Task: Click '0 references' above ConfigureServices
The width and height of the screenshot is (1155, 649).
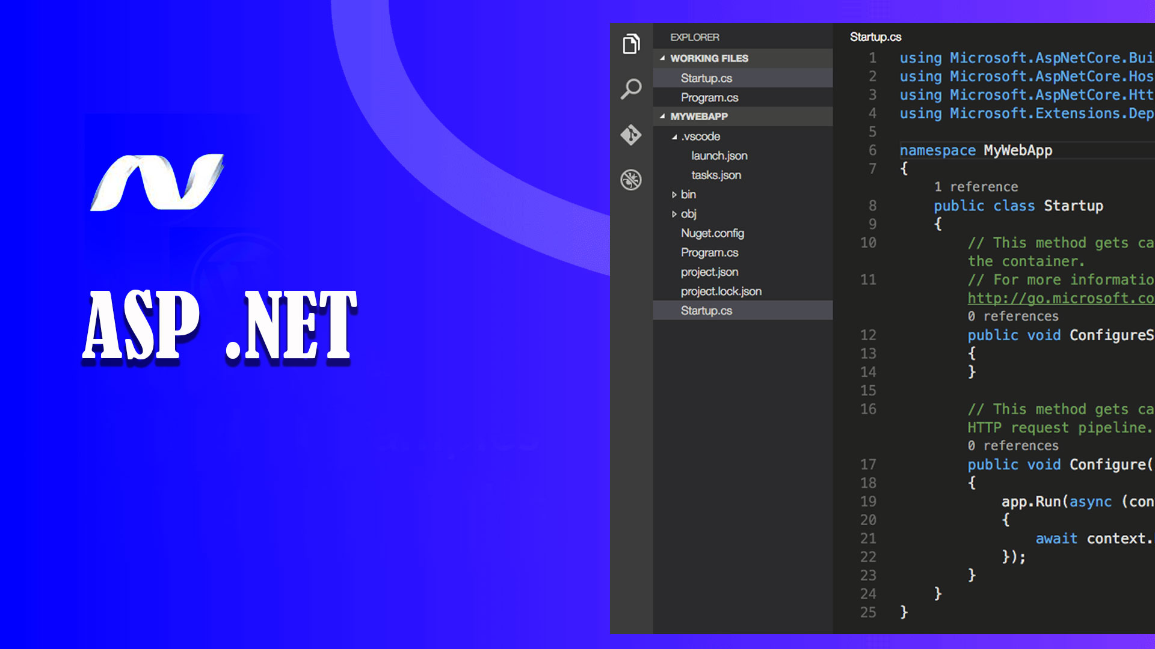Action: point(1012,316)
